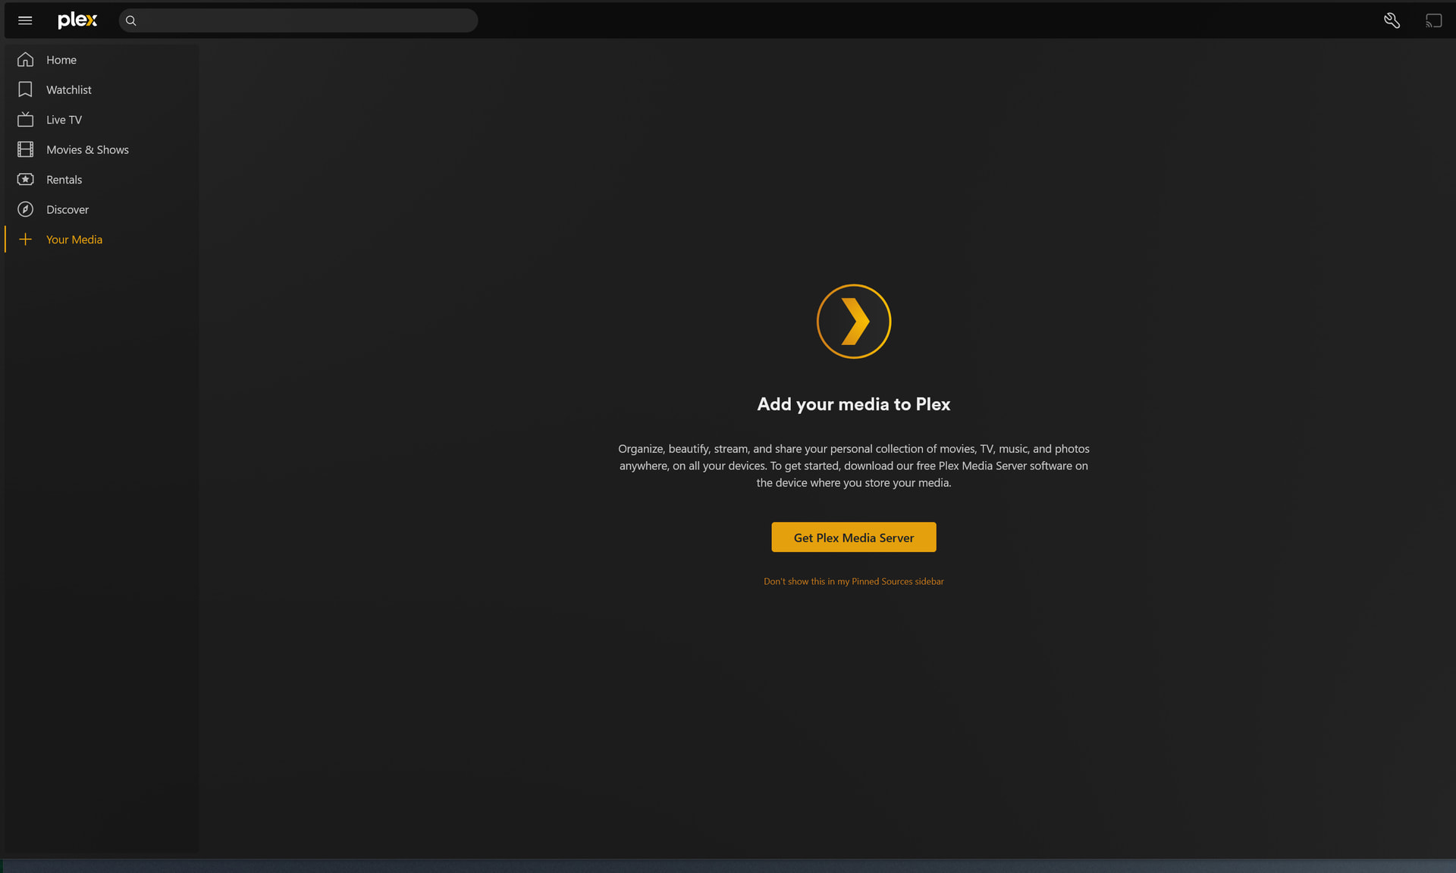
Task: Select Discover in the sidebar
Action: click(x=67, y=209)
